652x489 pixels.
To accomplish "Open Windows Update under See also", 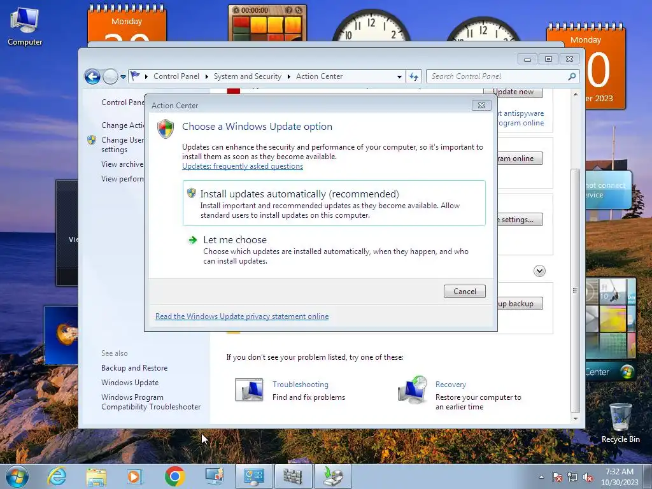I will [130, 383].
